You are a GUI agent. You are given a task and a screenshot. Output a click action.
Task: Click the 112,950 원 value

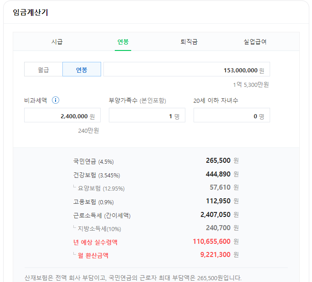coord(222,201)
